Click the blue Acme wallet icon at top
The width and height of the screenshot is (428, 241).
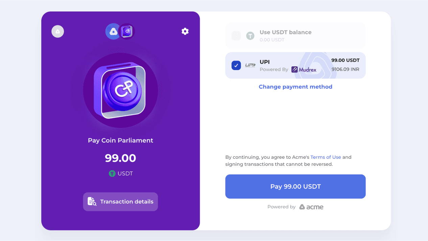113,31
